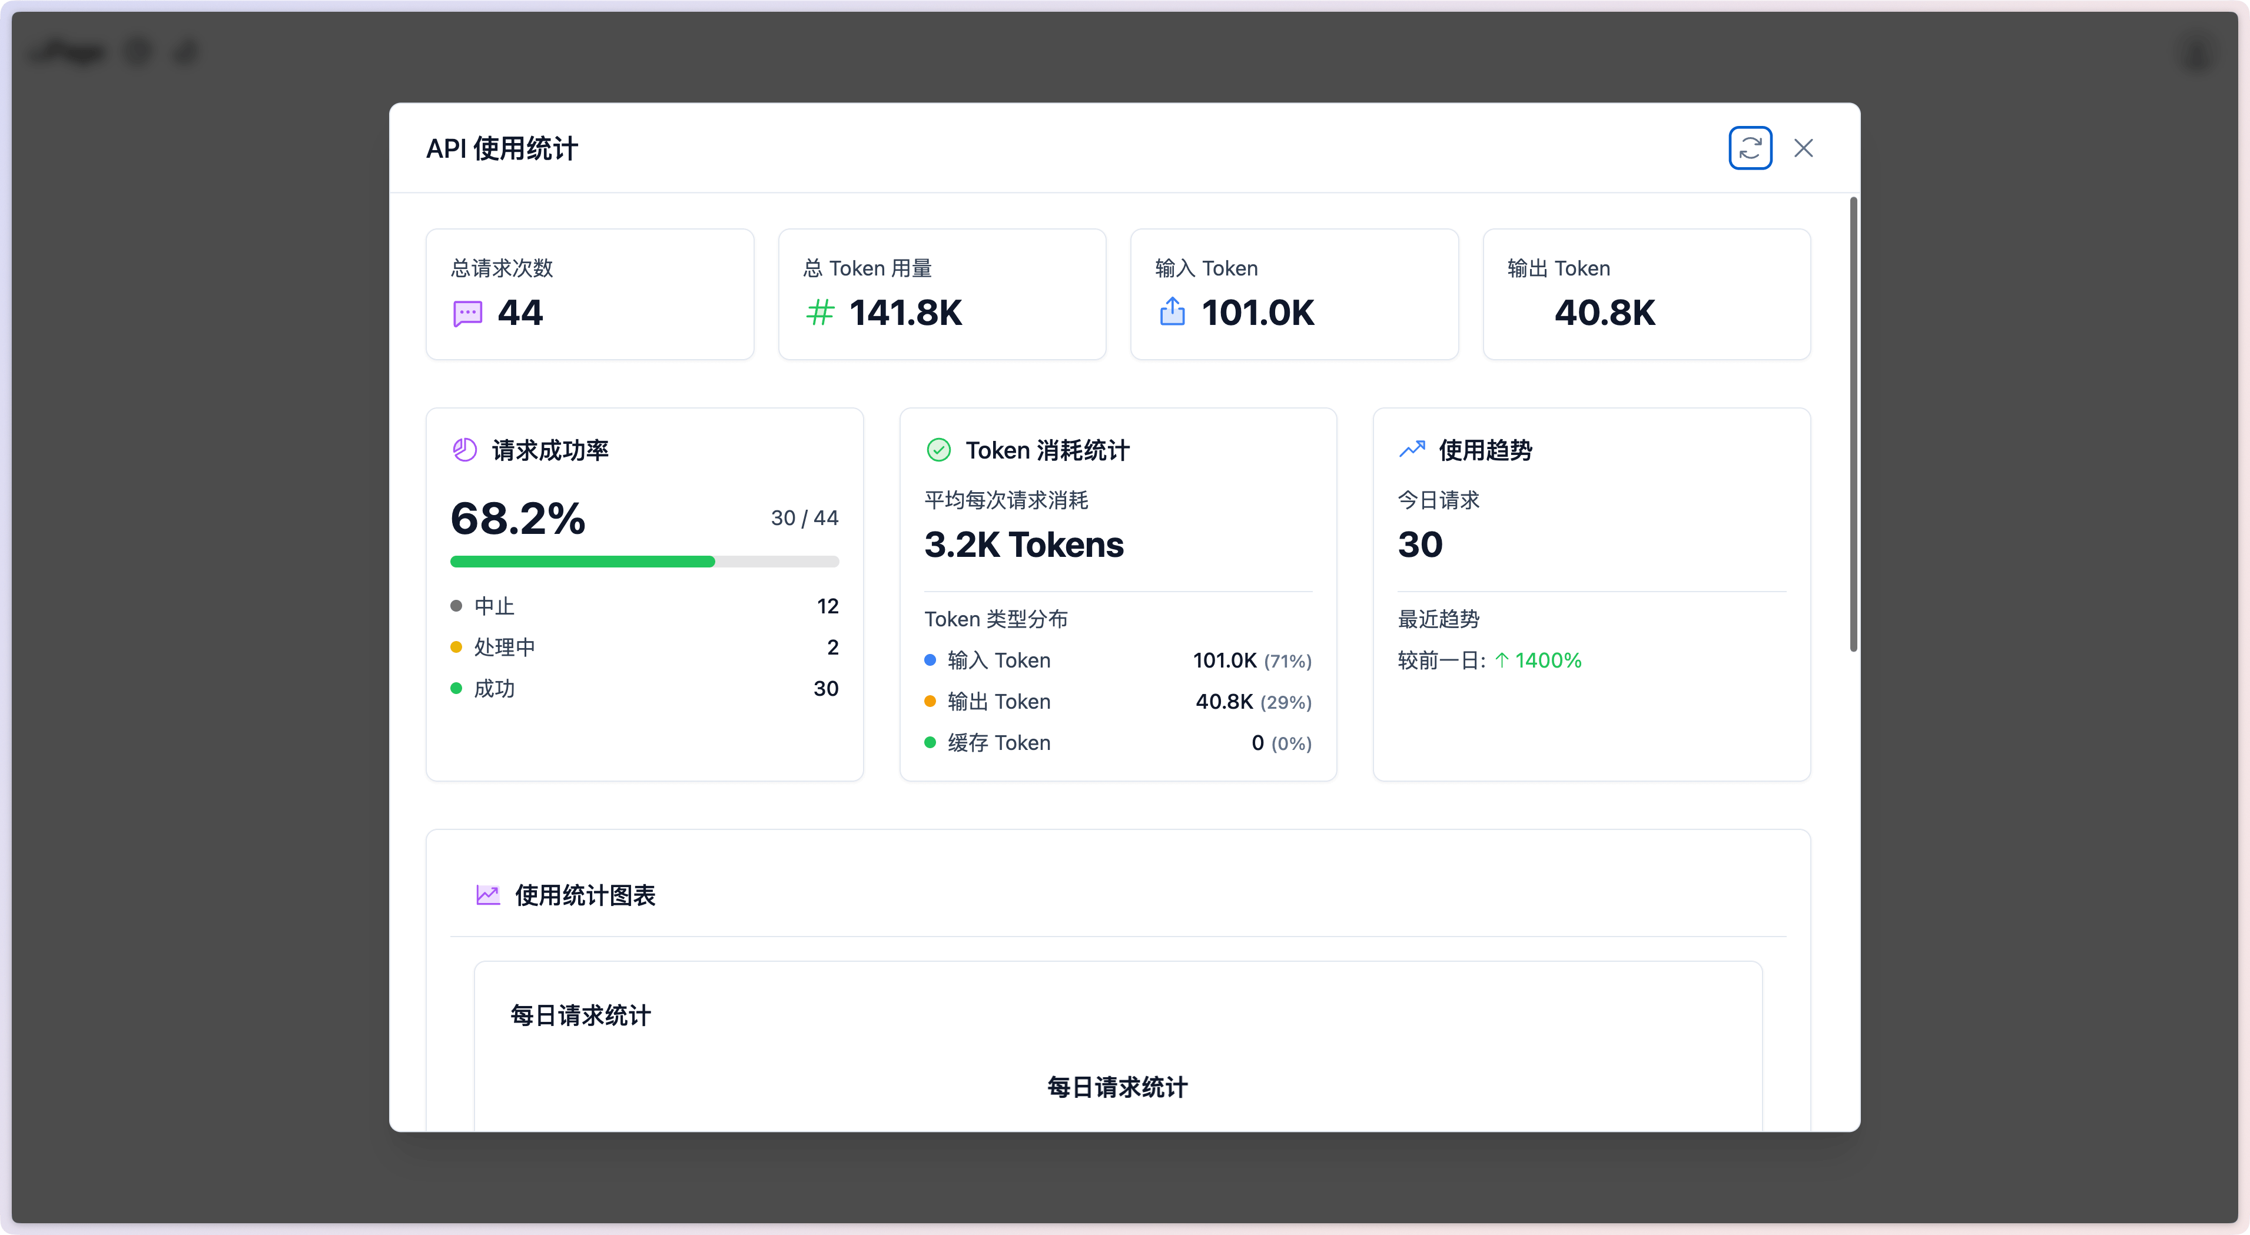Image resolution: width=2250 pixels, height=1235 pixels.
Task: Click the green checkmark icon beside Token 消耗统计
Action: pos(938,450)
